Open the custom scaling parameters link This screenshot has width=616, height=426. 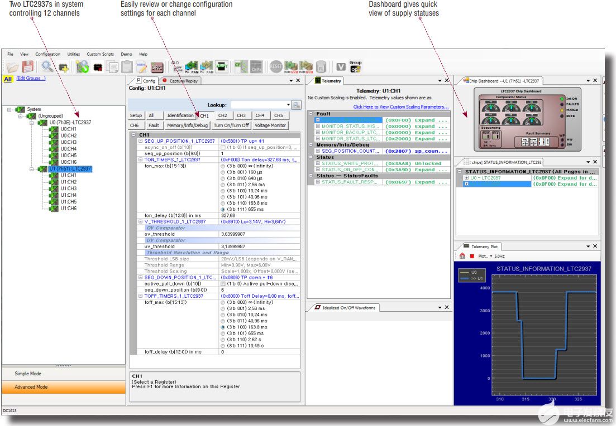coord(400,106)
